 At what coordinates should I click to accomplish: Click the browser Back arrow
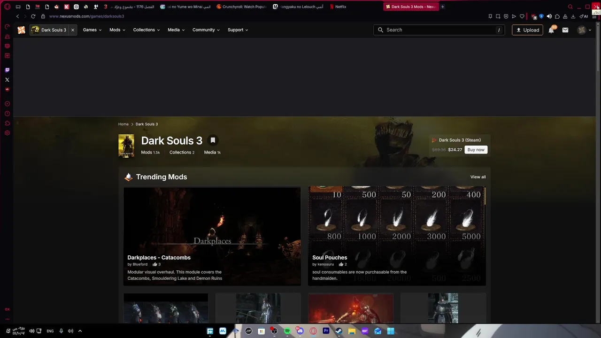(17, 16)
